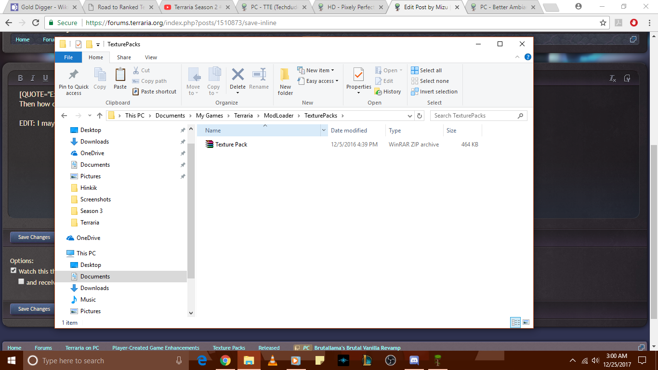Click the Paste ribbon icon
Viewport: 658px width, 370px height.
click(120, 79)
